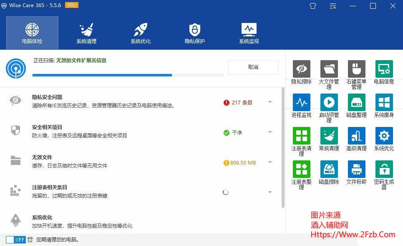The image size is (403, 246).
Task: Expand the 无效文件 806.50 MB details arrow
Action: tap(270, 162)
